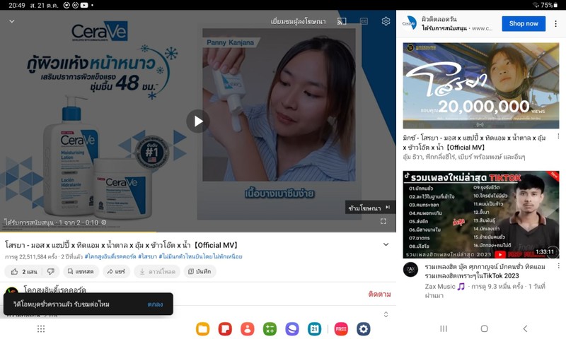566x339 pixels.
Task: Dislike the video with thumbs down
Action: [x=50, y=271]
